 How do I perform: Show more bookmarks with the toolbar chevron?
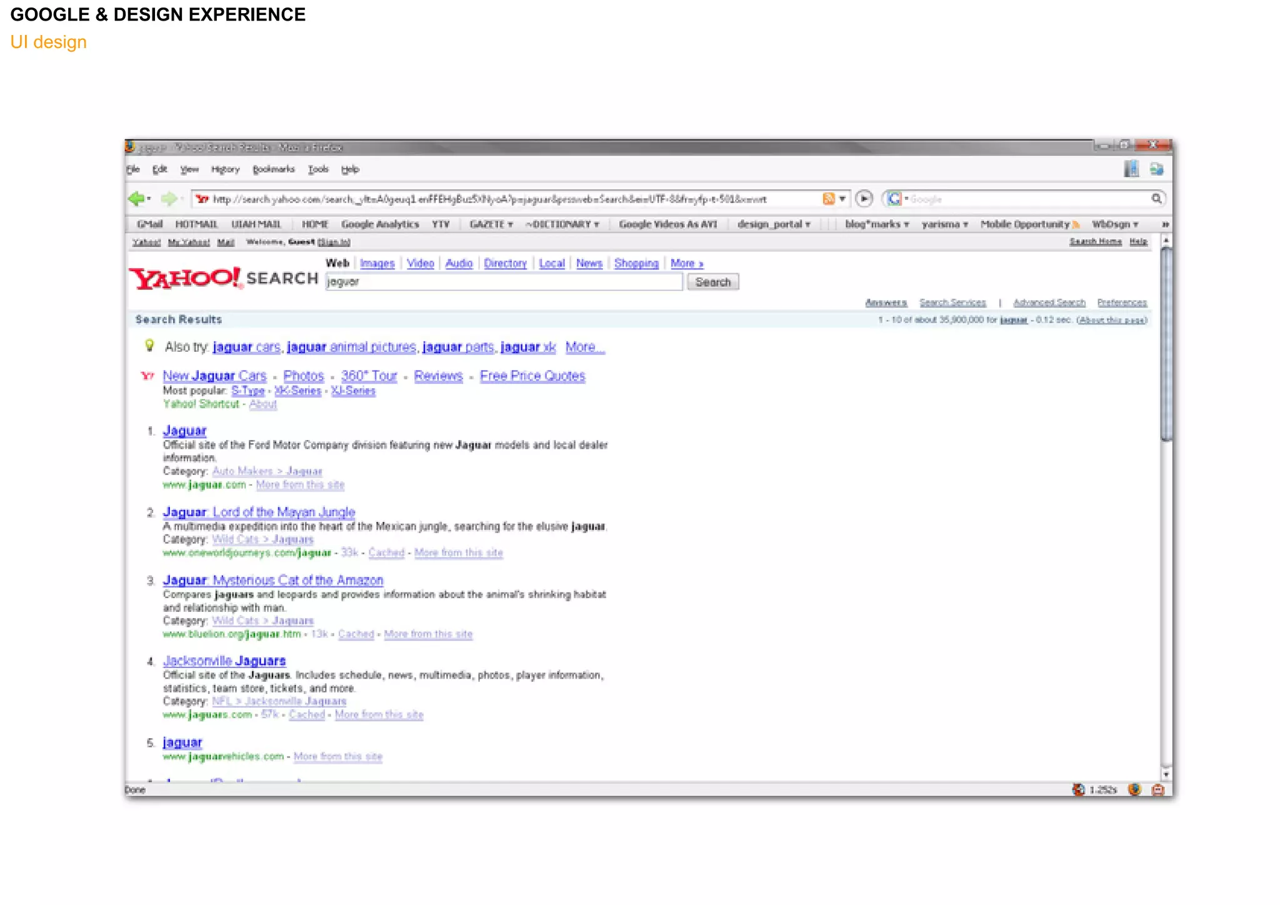1166,224
